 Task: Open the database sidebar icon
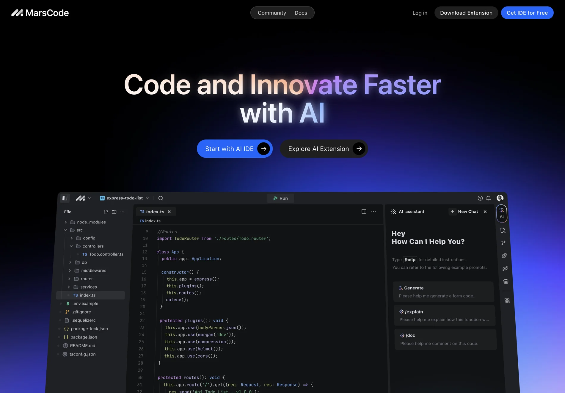(x=506, y=281)
